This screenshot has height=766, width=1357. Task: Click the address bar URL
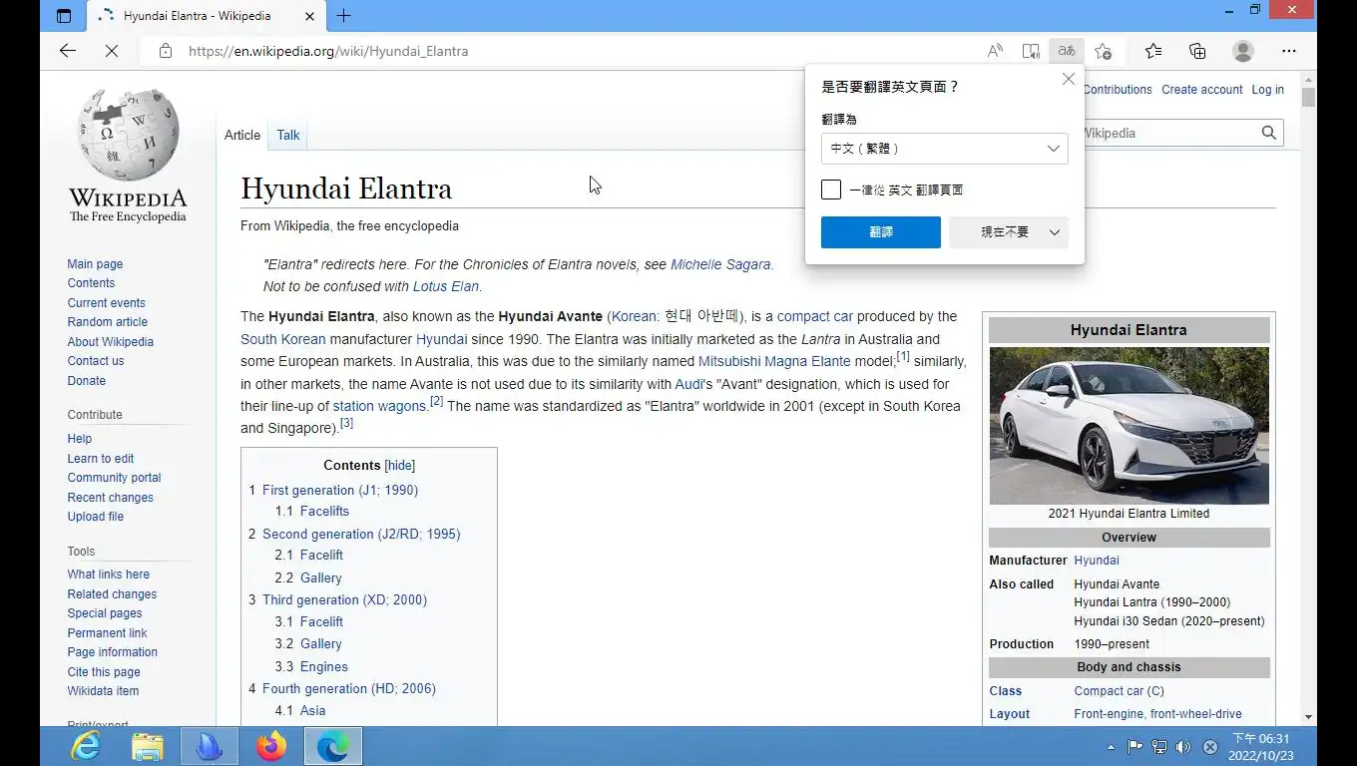click(x=328, y=51)
